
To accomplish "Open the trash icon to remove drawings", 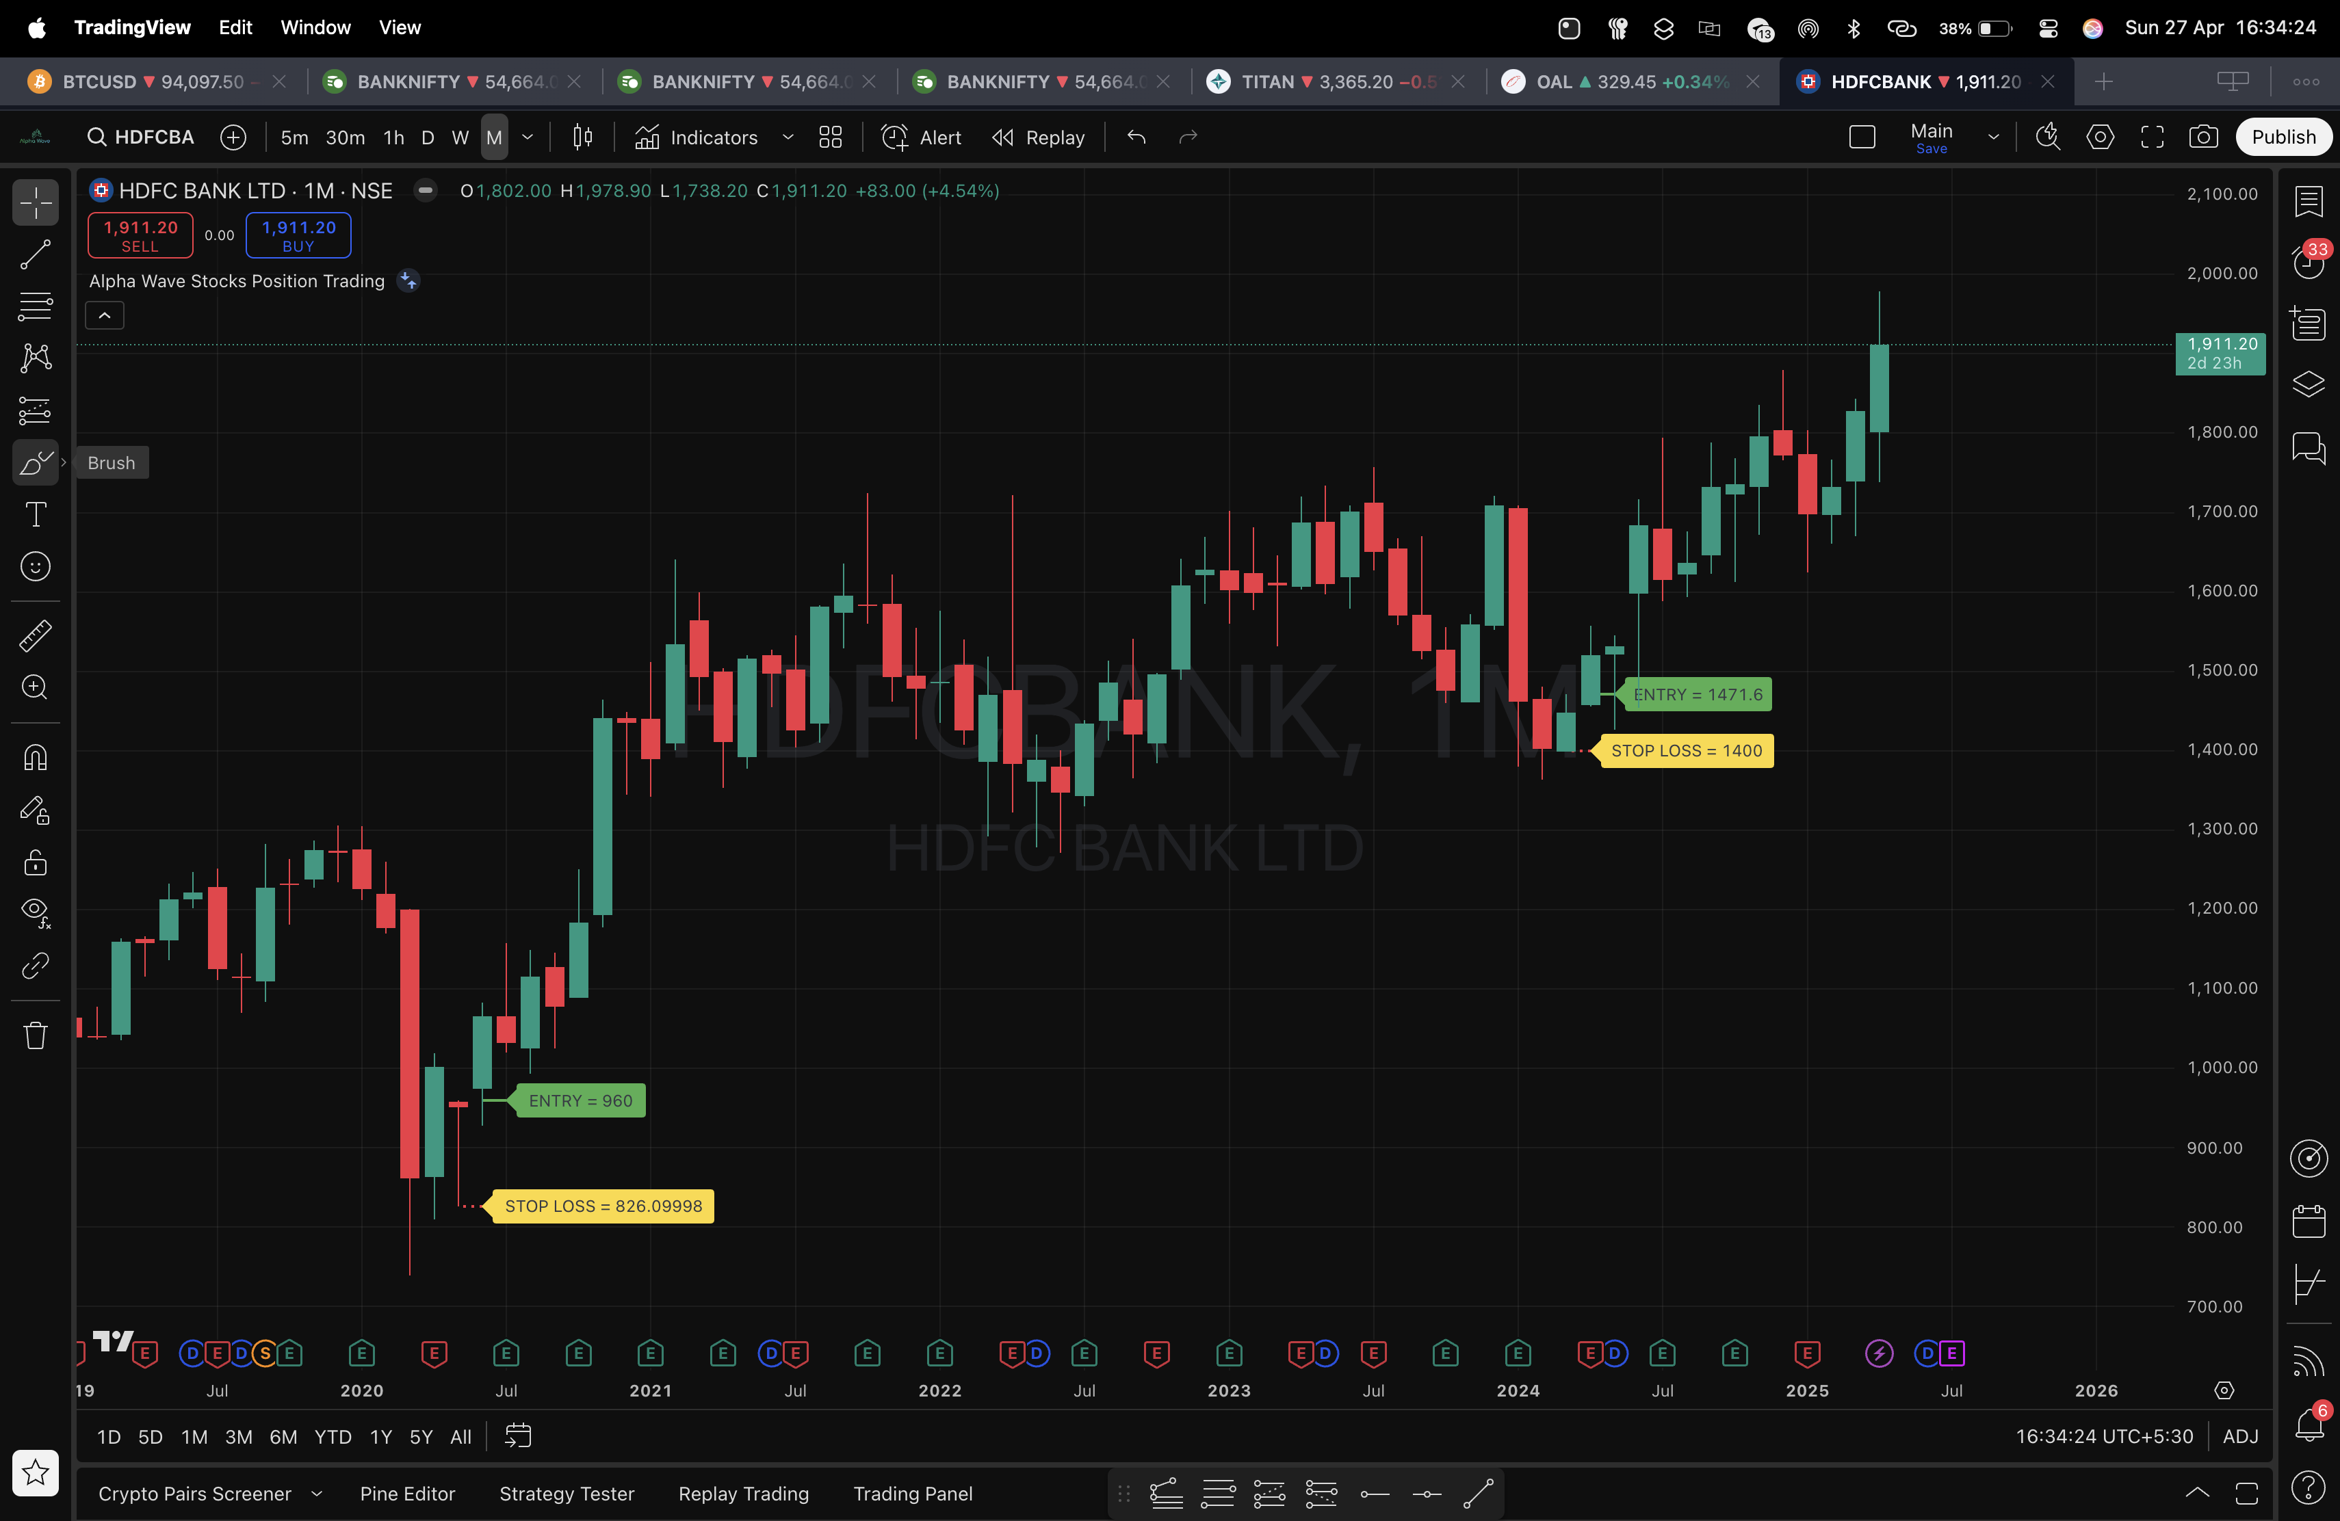I will pos(36,1035).
